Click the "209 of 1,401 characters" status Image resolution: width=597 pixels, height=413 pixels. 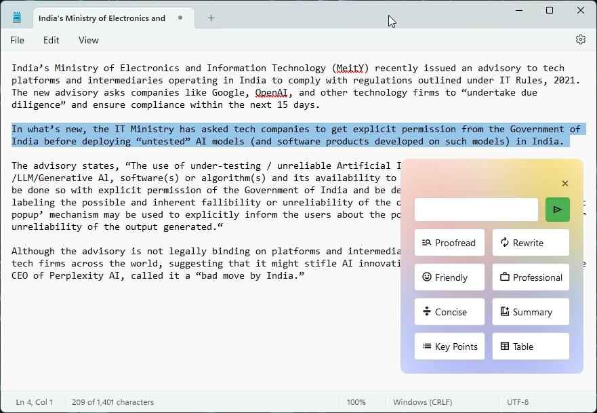coord(112,402)
